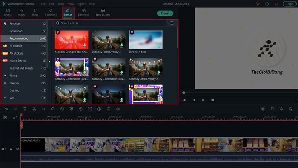
Task: Click the Motion Tracking target icon
Action: (90, 109)
